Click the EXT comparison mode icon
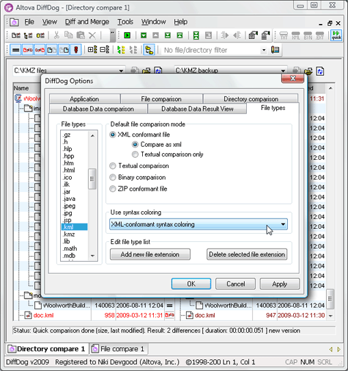The image size is (348, 371). [x=320, y=36]
